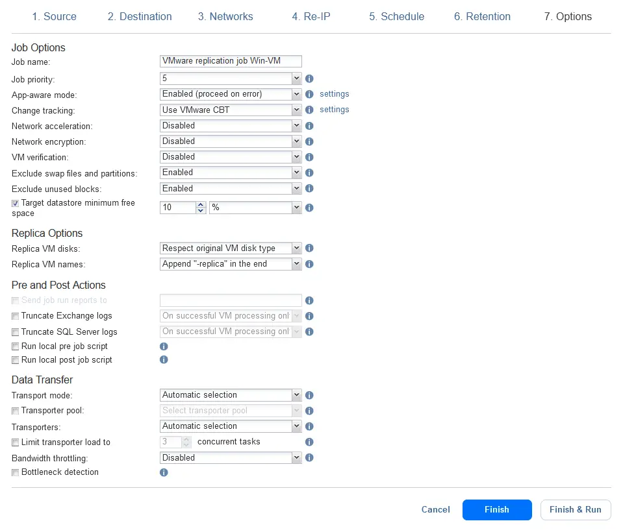The height and width of the screenshot is (532, 623).
Task: Click info icon next to Job priority
Action: tap(309, 79)
